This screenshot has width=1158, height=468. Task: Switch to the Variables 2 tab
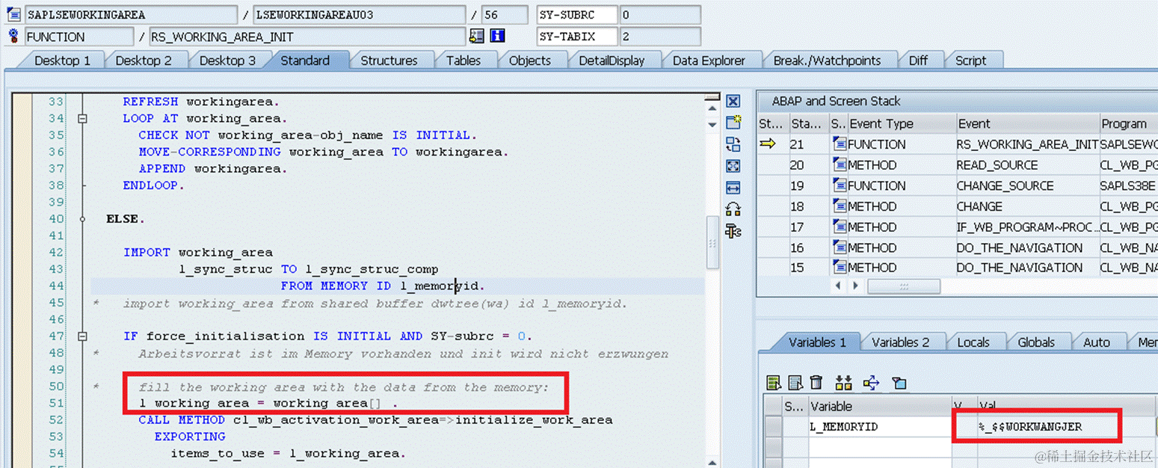click(x=901, y=342)
